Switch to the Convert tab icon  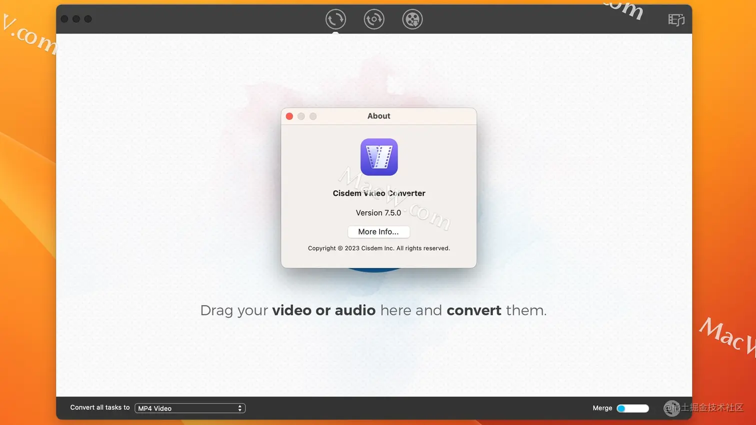335,19
